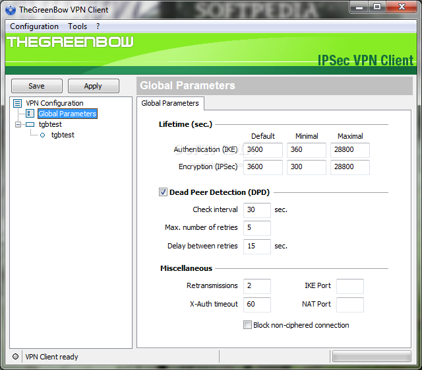
Task: Open the ? help menu
Action: click(98, 26)
